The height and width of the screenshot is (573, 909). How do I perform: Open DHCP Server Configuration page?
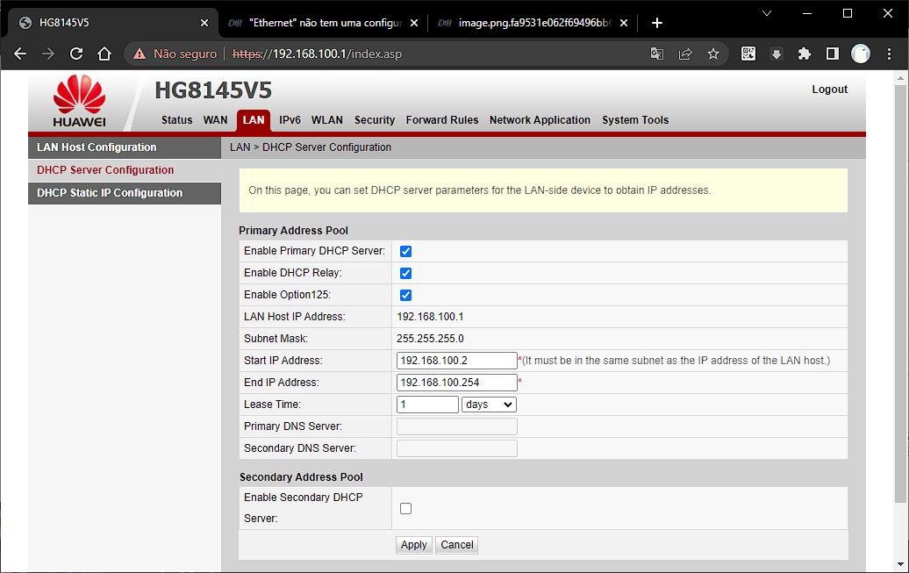click(x=125, y=170)
